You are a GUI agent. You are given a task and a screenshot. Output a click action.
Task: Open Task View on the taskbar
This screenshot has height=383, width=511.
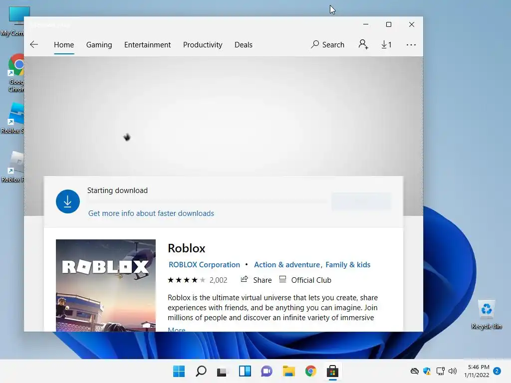[223, 371]
